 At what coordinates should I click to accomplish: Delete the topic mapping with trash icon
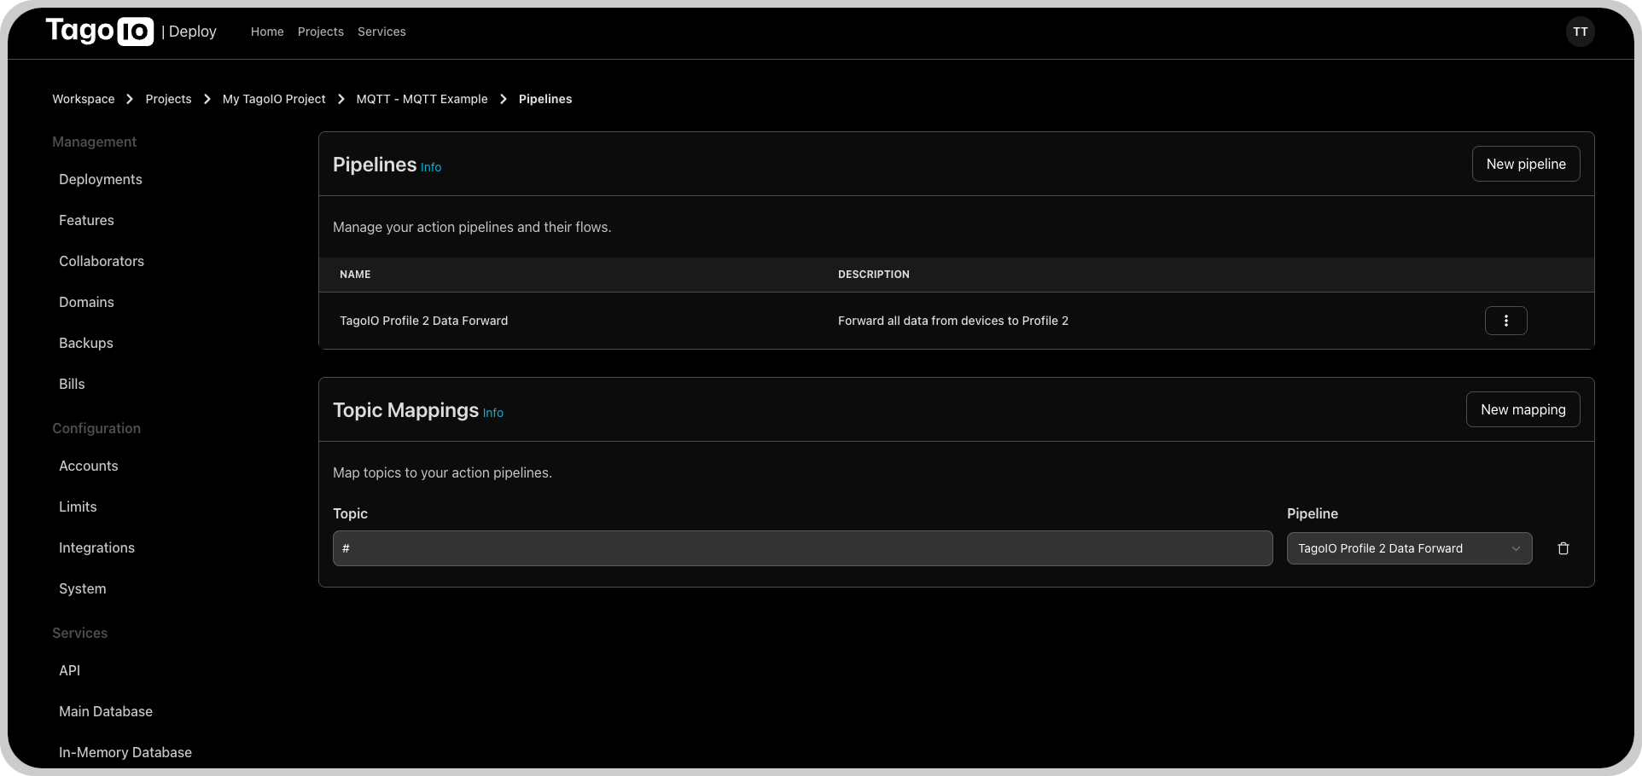[x=1563, y=548]
